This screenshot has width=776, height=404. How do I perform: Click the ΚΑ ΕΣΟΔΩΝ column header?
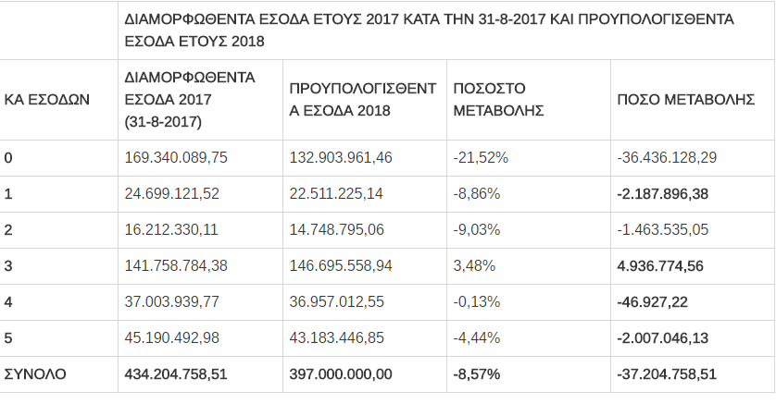tap(47, 100)
